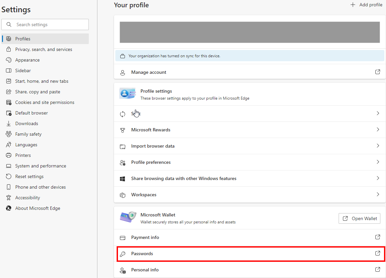Open the Profiles settings section
386x278 pixels.
coord(45,39)
